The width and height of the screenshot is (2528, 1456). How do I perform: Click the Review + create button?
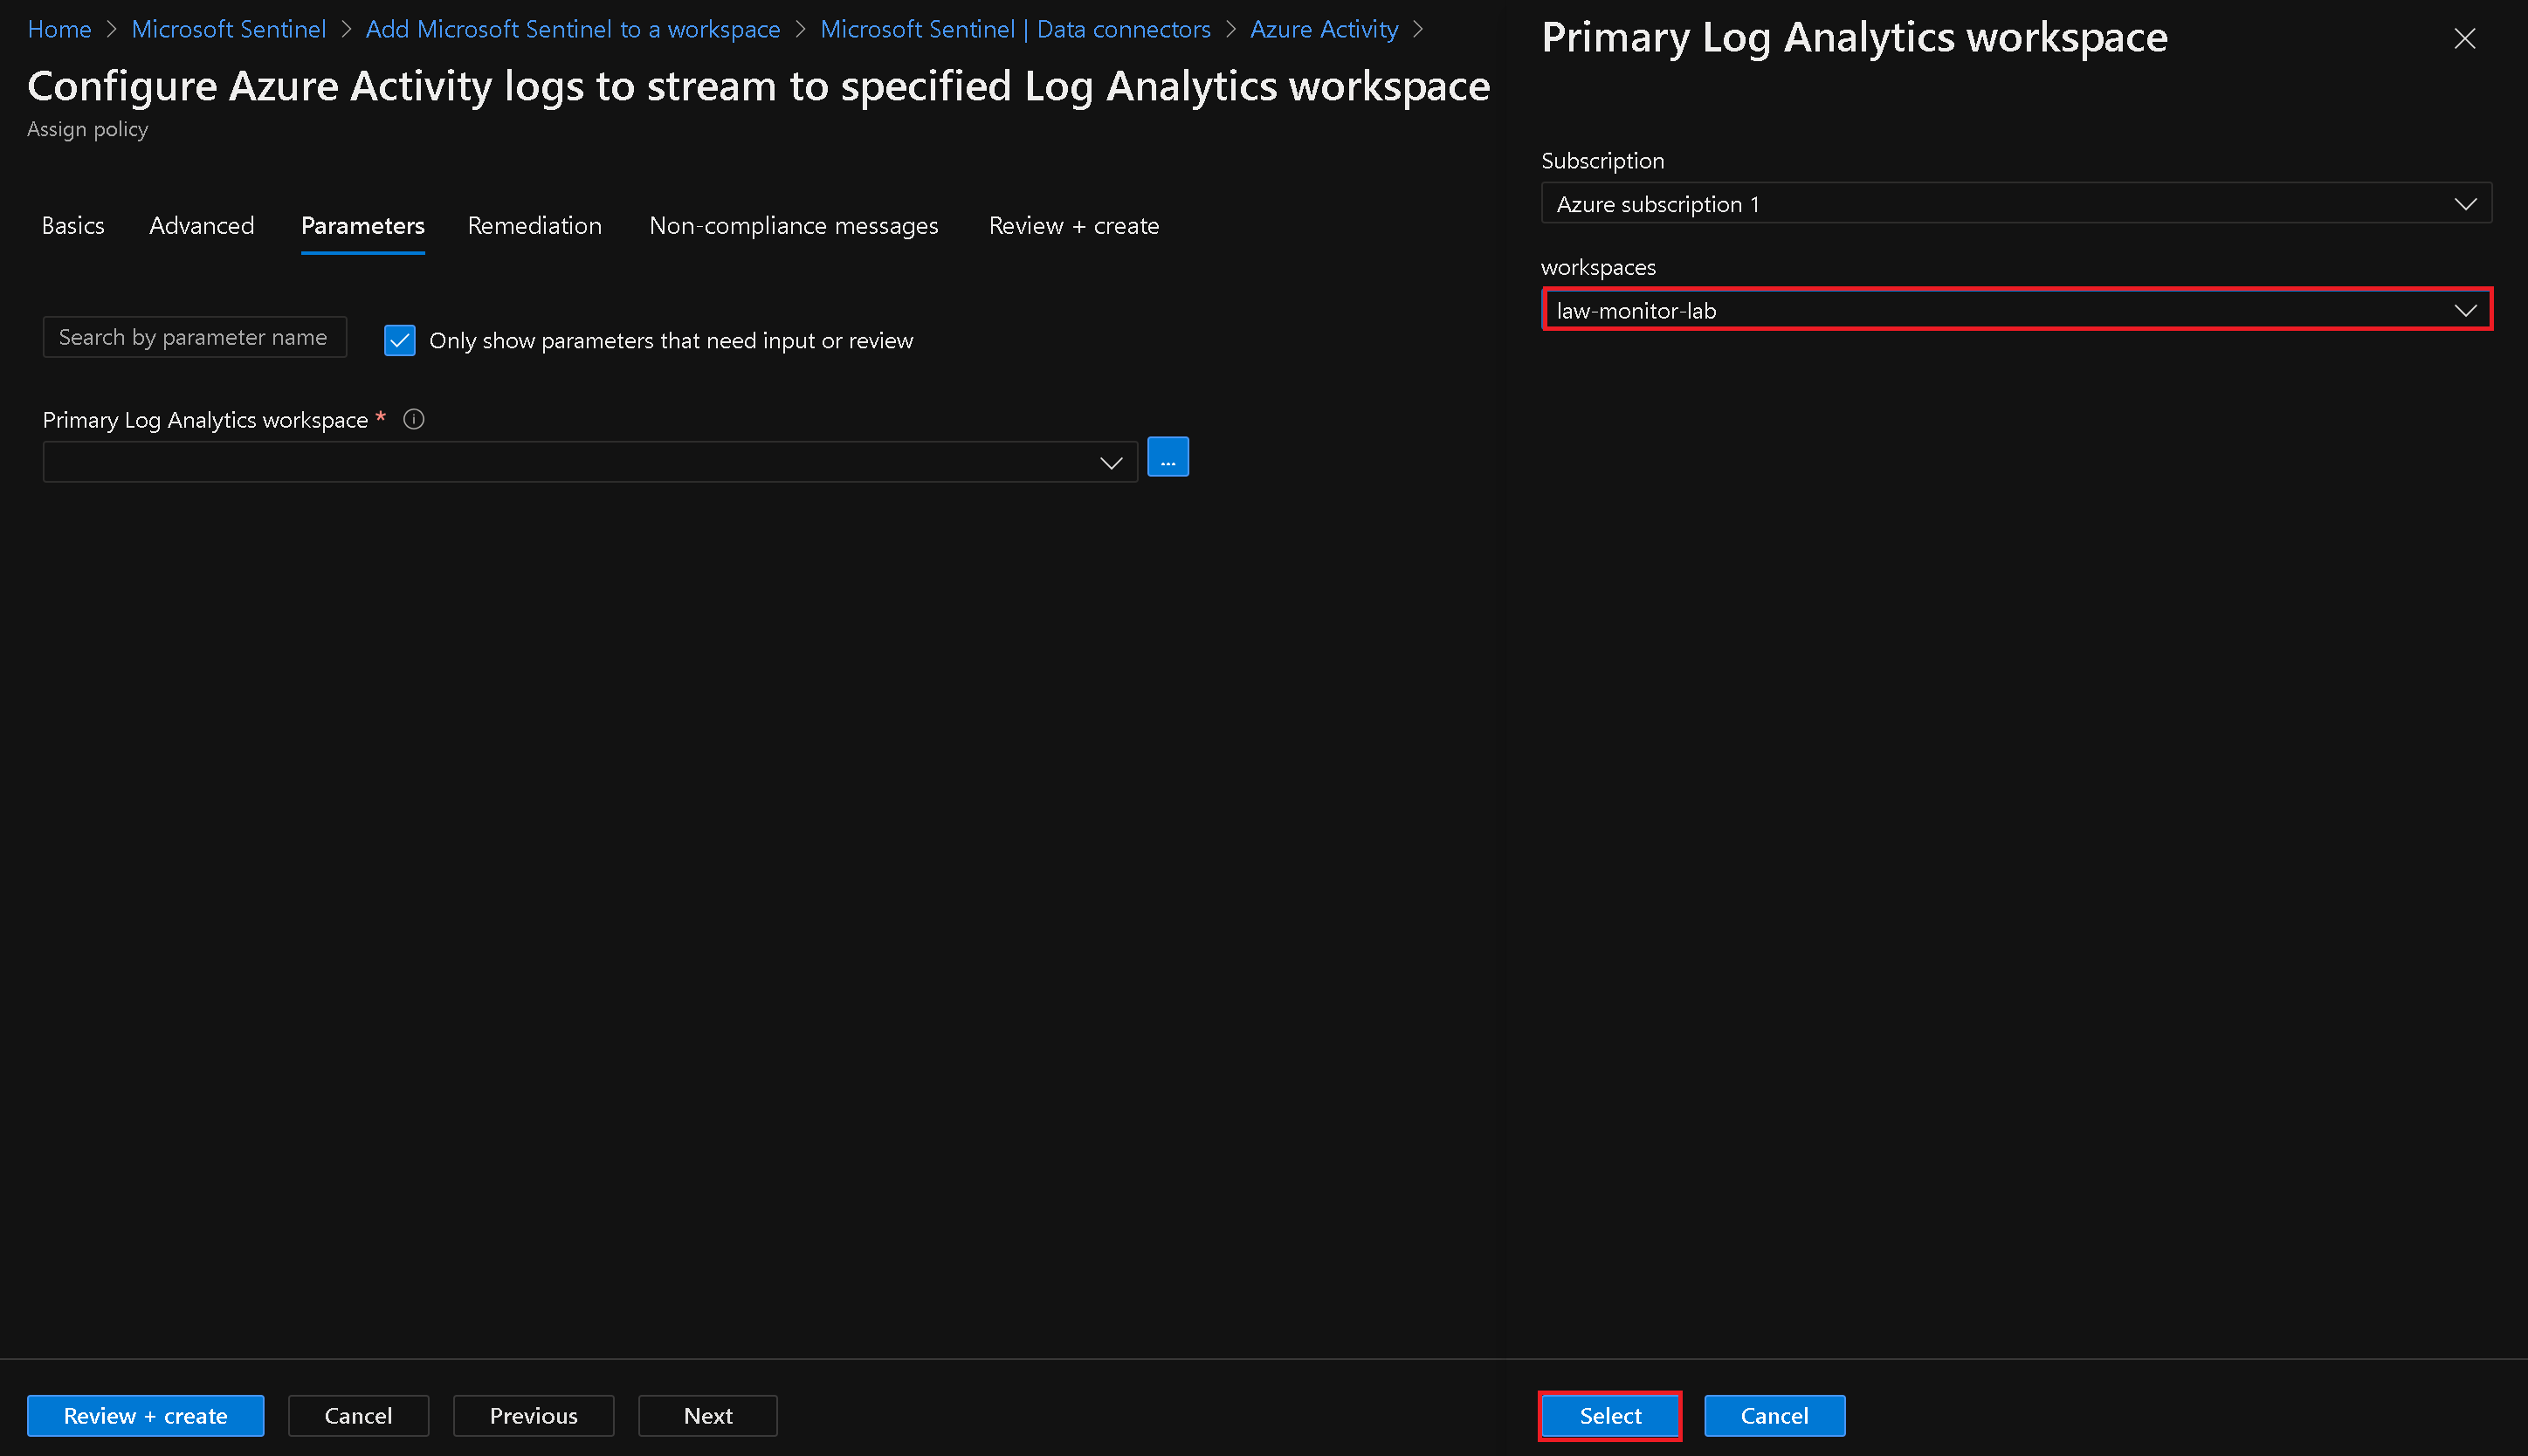[x=145, y=1415]
